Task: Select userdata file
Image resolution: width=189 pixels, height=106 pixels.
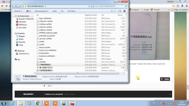Action: coord(42,62)
